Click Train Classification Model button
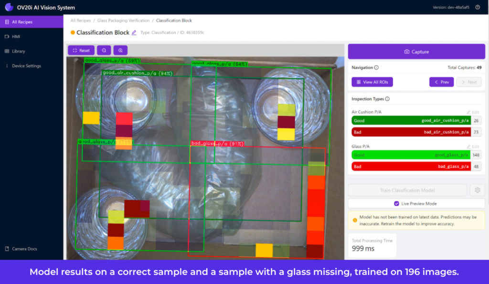Image resolution: width=489 pixels, height=284 pixels. pyautogui.click(x=407, y=190)
